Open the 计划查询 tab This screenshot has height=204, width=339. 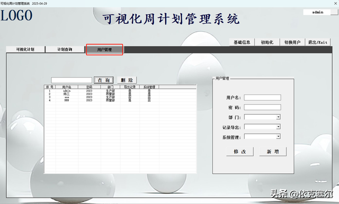click(65, 49)
